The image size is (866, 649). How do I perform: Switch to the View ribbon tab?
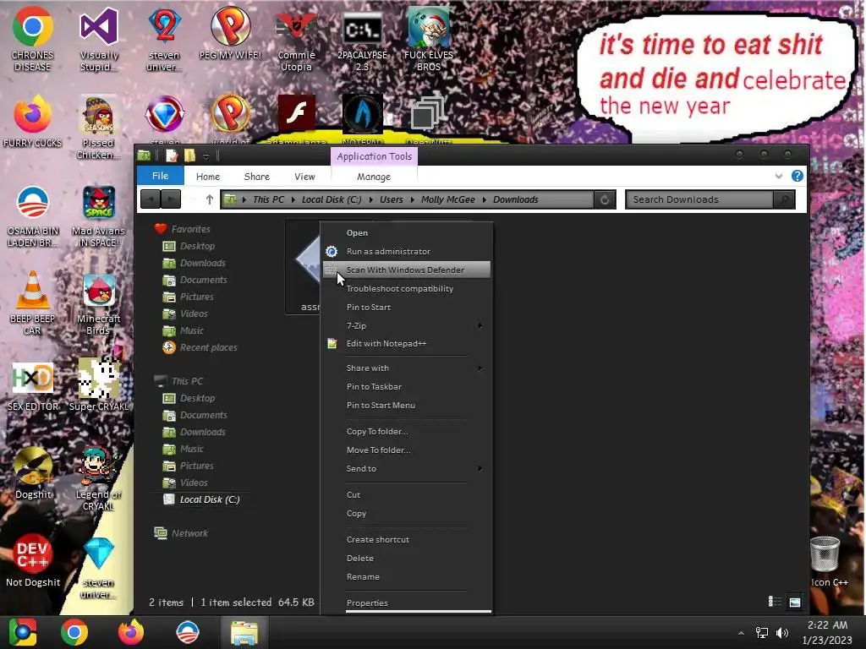point(304,177)
